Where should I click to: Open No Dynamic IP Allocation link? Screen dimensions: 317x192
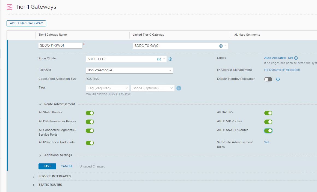(282, 70)
